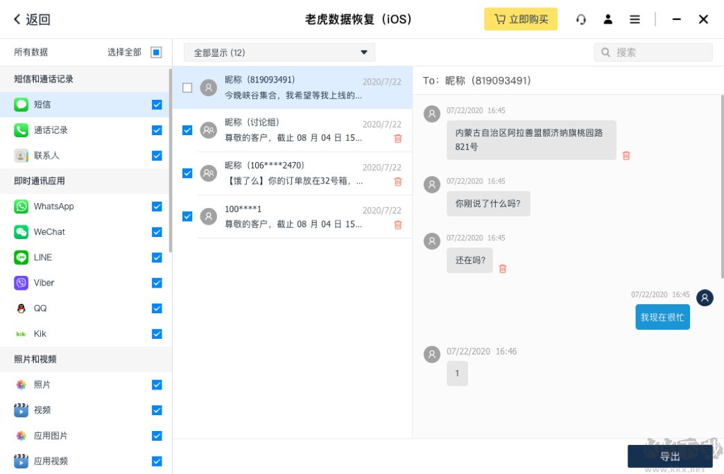Image resolution: width=724 pixels, height=474 pixels.
Task: Click the 返回 back link
Action: pyautogui.click(x=31, y=19)
